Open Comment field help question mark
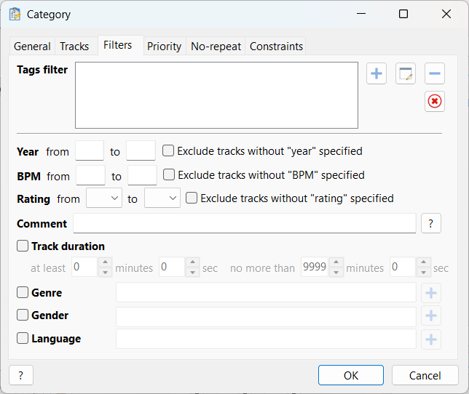Image resolution: width=469 pixels, height=394 pixels. pos(430,223)
